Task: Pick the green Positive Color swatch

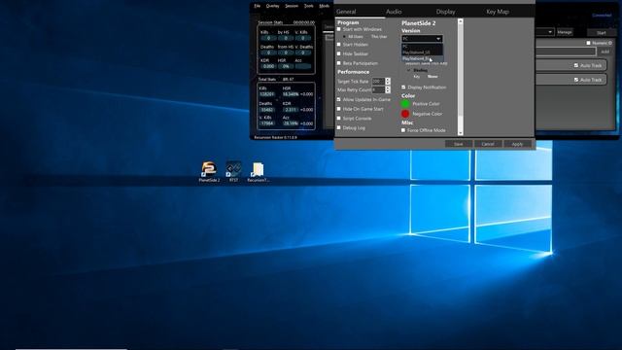Action: pyautogui.click(x=405, y=104)
